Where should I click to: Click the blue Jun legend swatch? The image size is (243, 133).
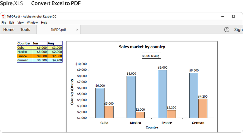point(144,56)
